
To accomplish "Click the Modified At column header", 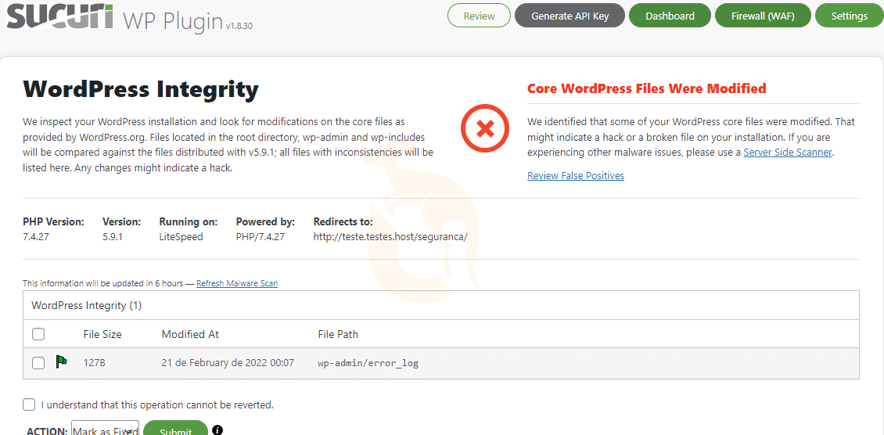I will 190,334.
